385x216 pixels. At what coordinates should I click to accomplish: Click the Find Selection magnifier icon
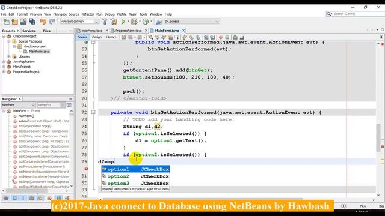150,37
